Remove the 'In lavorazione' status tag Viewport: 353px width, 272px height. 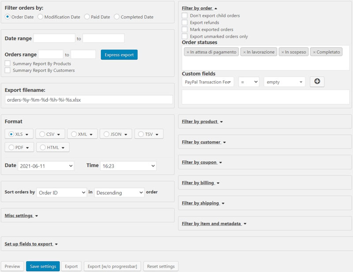coord(244,52)
